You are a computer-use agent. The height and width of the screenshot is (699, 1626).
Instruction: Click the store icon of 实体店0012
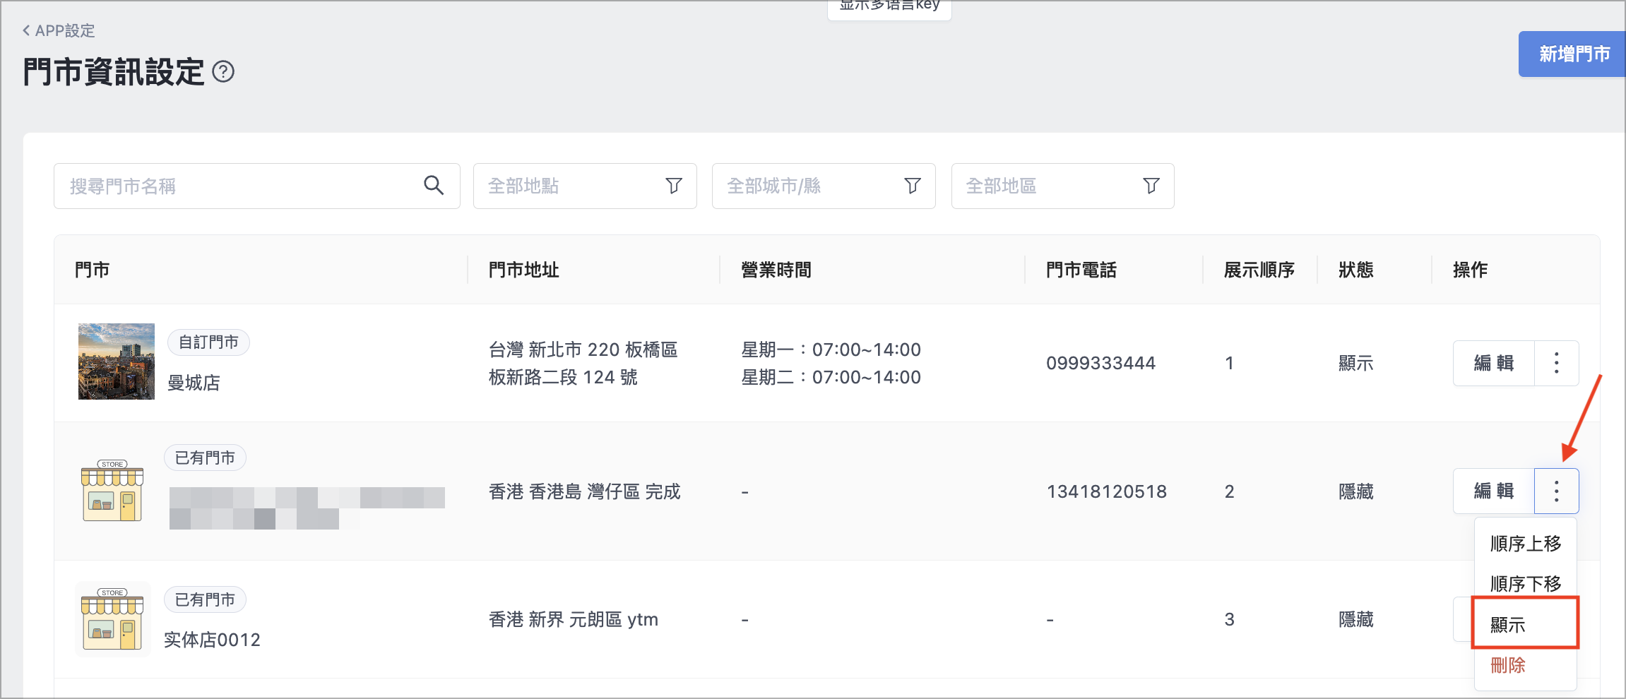112,619
